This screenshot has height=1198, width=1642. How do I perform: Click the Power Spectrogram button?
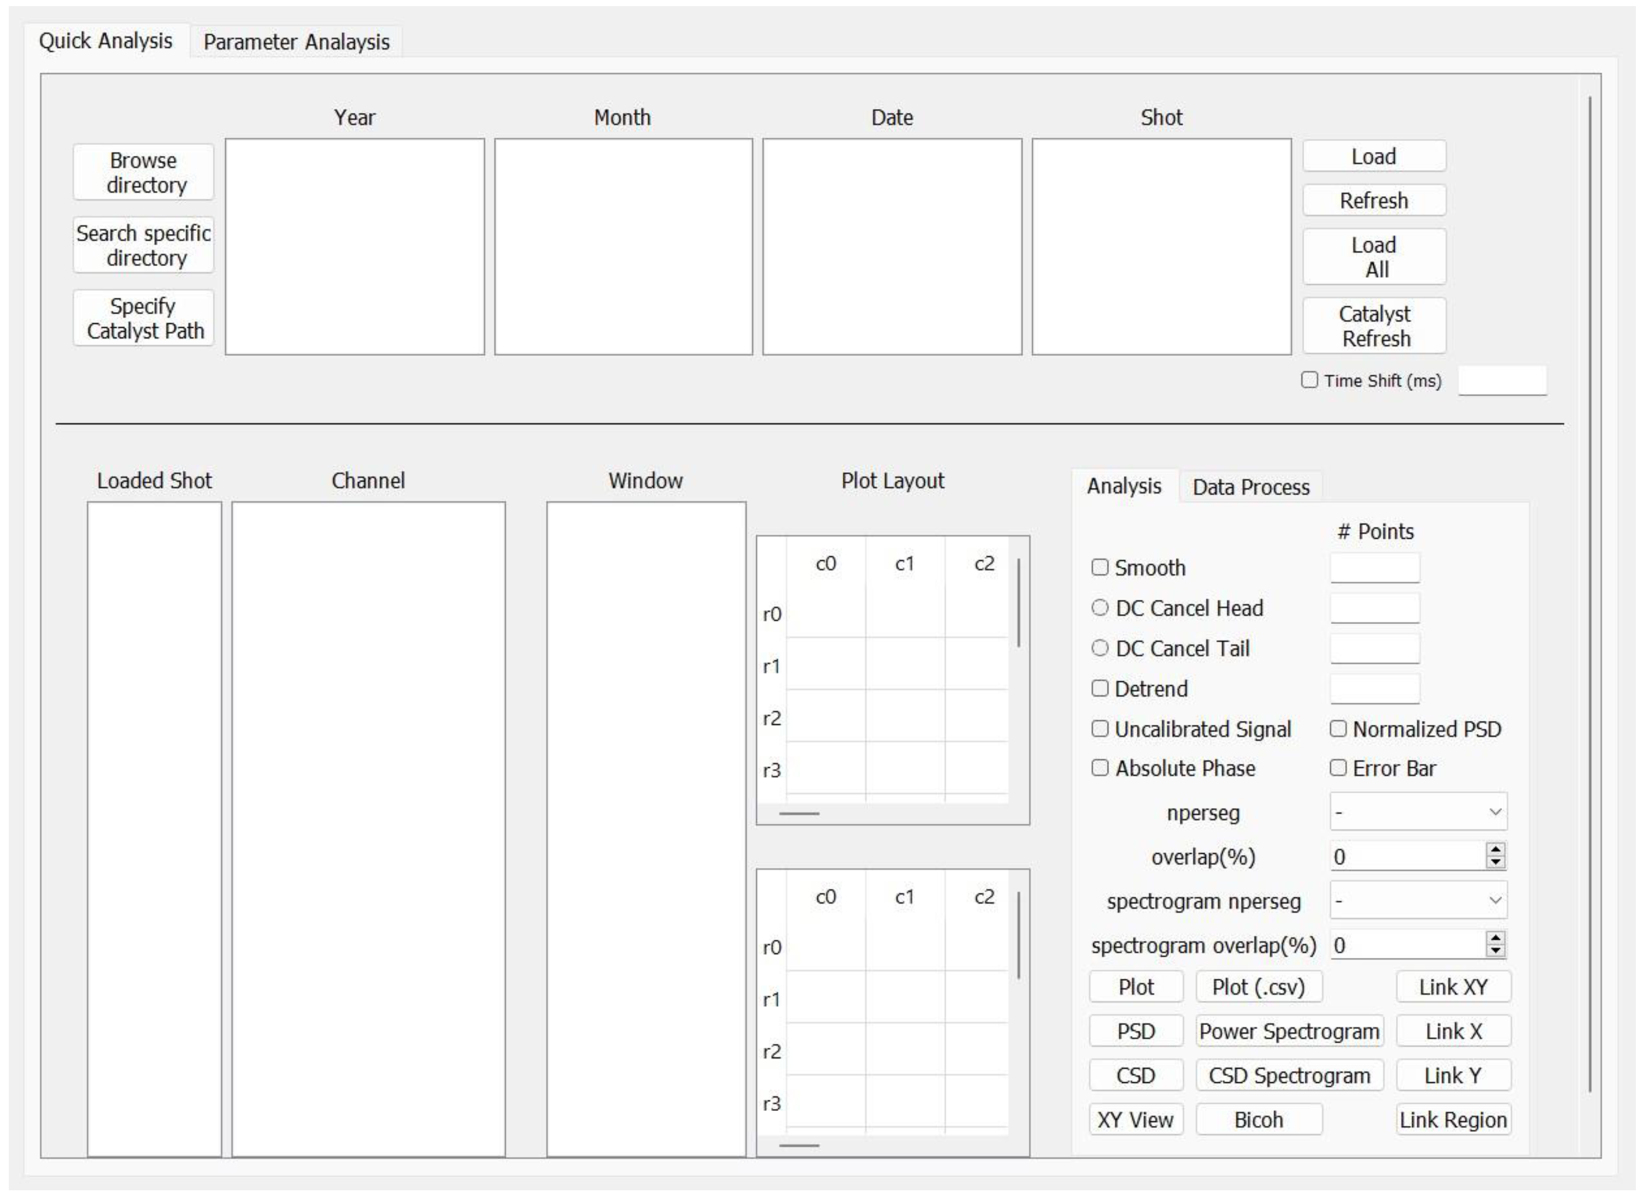1289,1031
